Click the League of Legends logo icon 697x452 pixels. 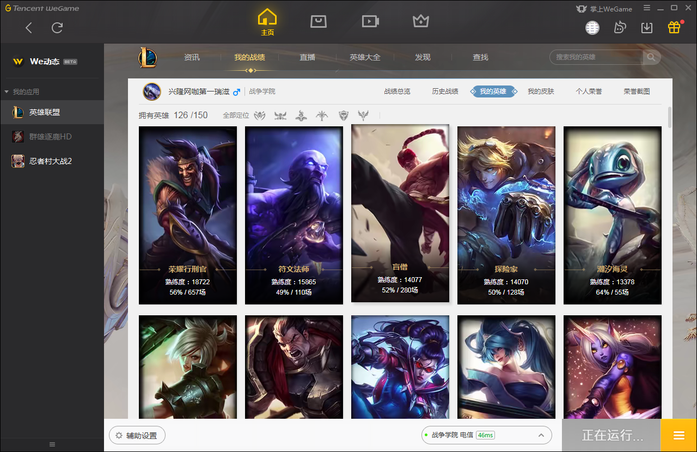tap(148, 57)
